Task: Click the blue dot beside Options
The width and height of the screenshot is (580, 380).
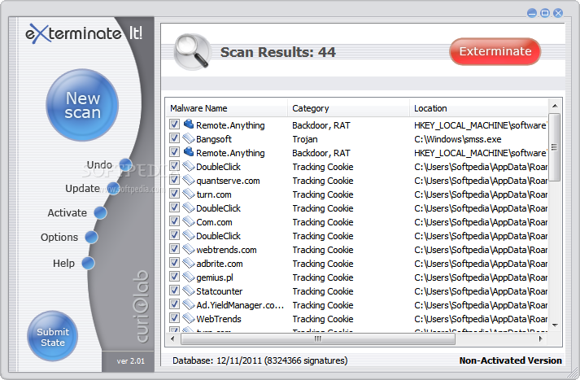Action: [91, 237]
